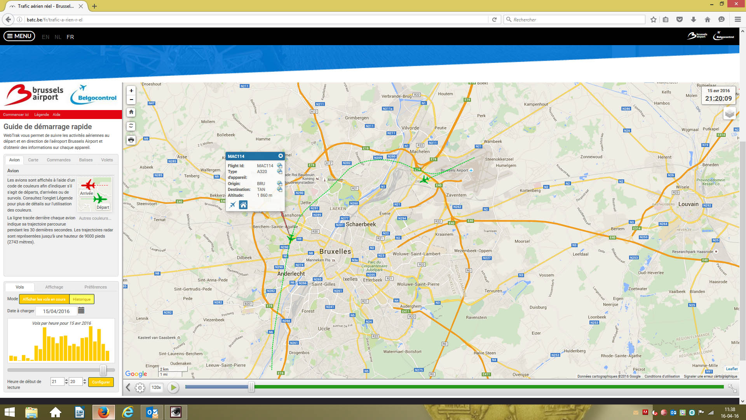Open the Légende link
Screen dimensions: 746x420
point(42,115)
